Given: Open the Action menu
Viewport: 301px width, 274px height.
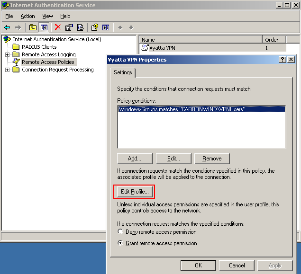Looking at the screenshot, I should tap(27, 16).
